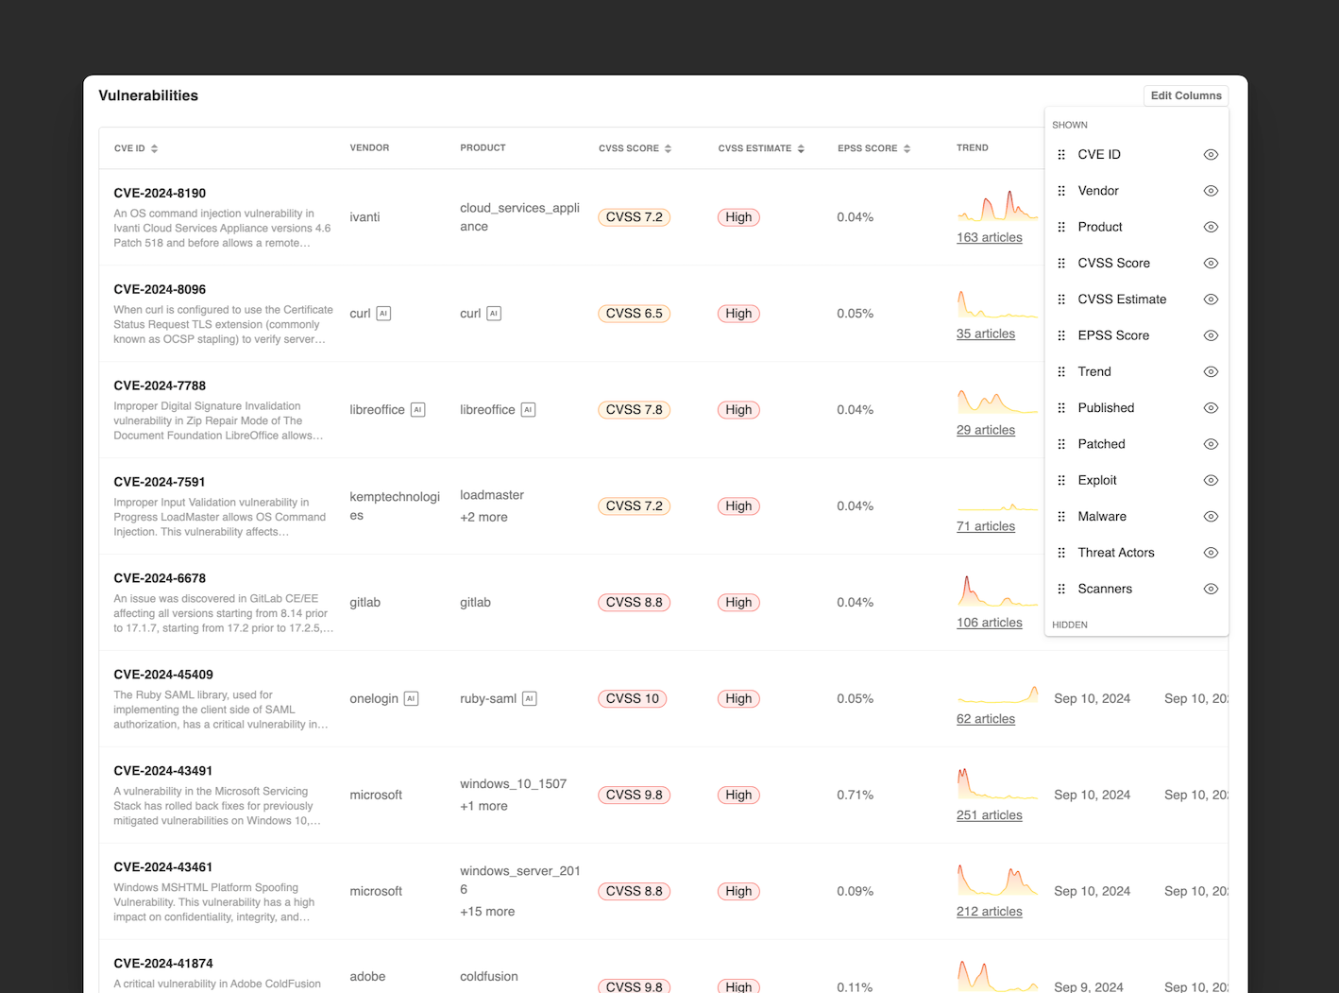This screenshot has width=1339, height=993.
Task: Expand '+1 more' under windows_10_1507
Action: tap(483, 806)
